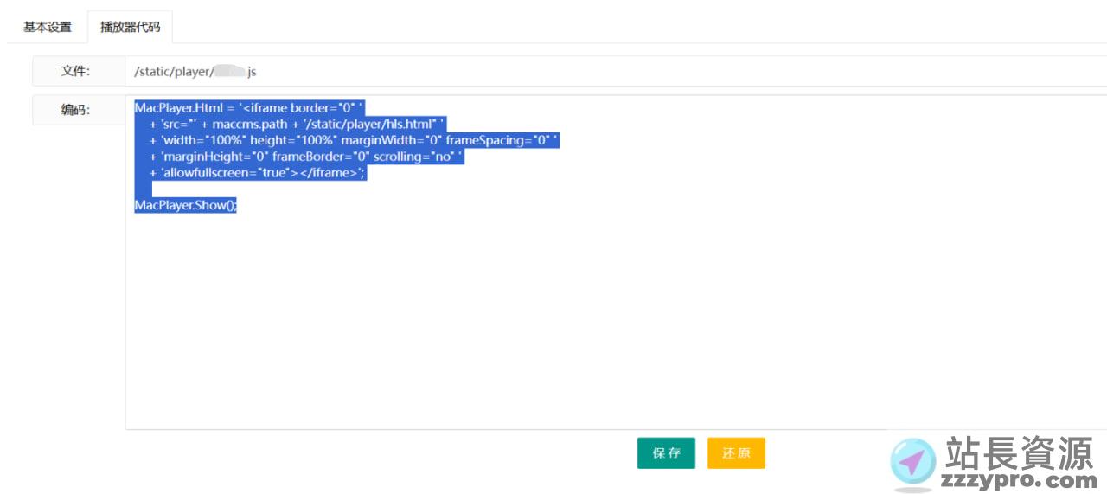This screenshot has height=494, width=1107.
Task: Place cursor on the MacPlayer.Show(); line
Action: (185, 206)
